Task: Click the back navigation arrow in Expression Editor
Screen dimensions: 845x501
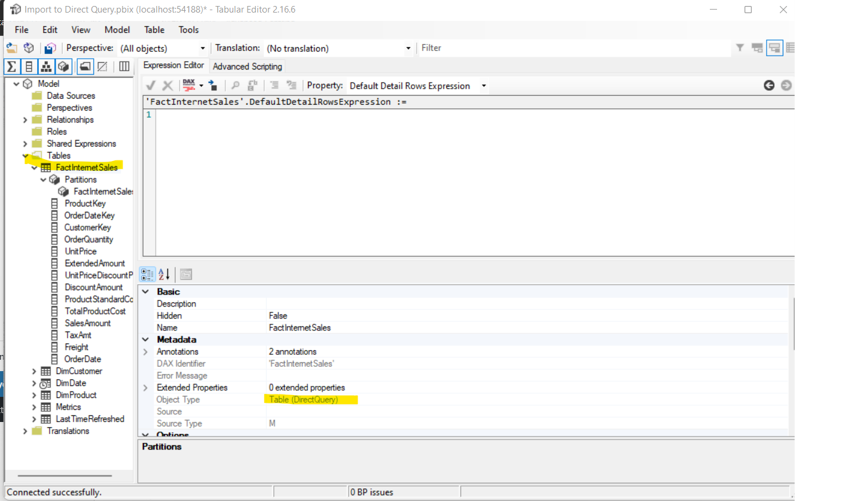Action: (769, 86)
